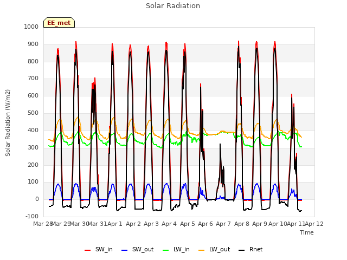
Task: Click the Apr 5 x-axis date label
Action: coord(188,224)
